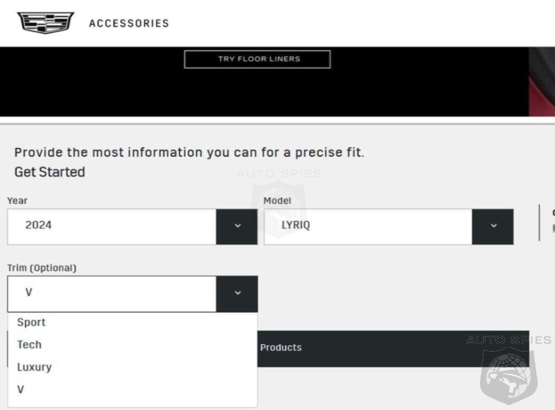The width and height of the screenshot is (555, 410).
Task: Click the dark Products button bar
Action: [393, 349]
